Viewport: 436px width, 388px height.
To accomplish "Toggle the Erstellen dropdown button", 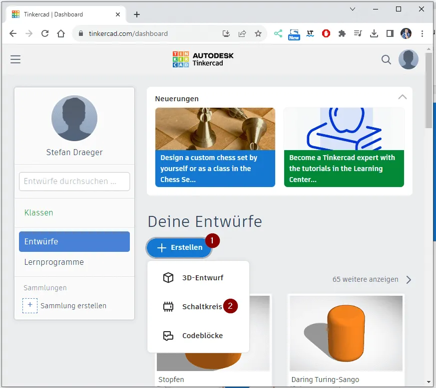I will 179,247.
